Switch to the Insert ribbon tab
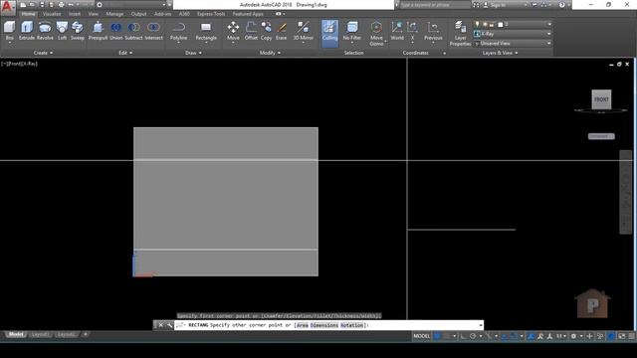 click(x=75, y=14)
